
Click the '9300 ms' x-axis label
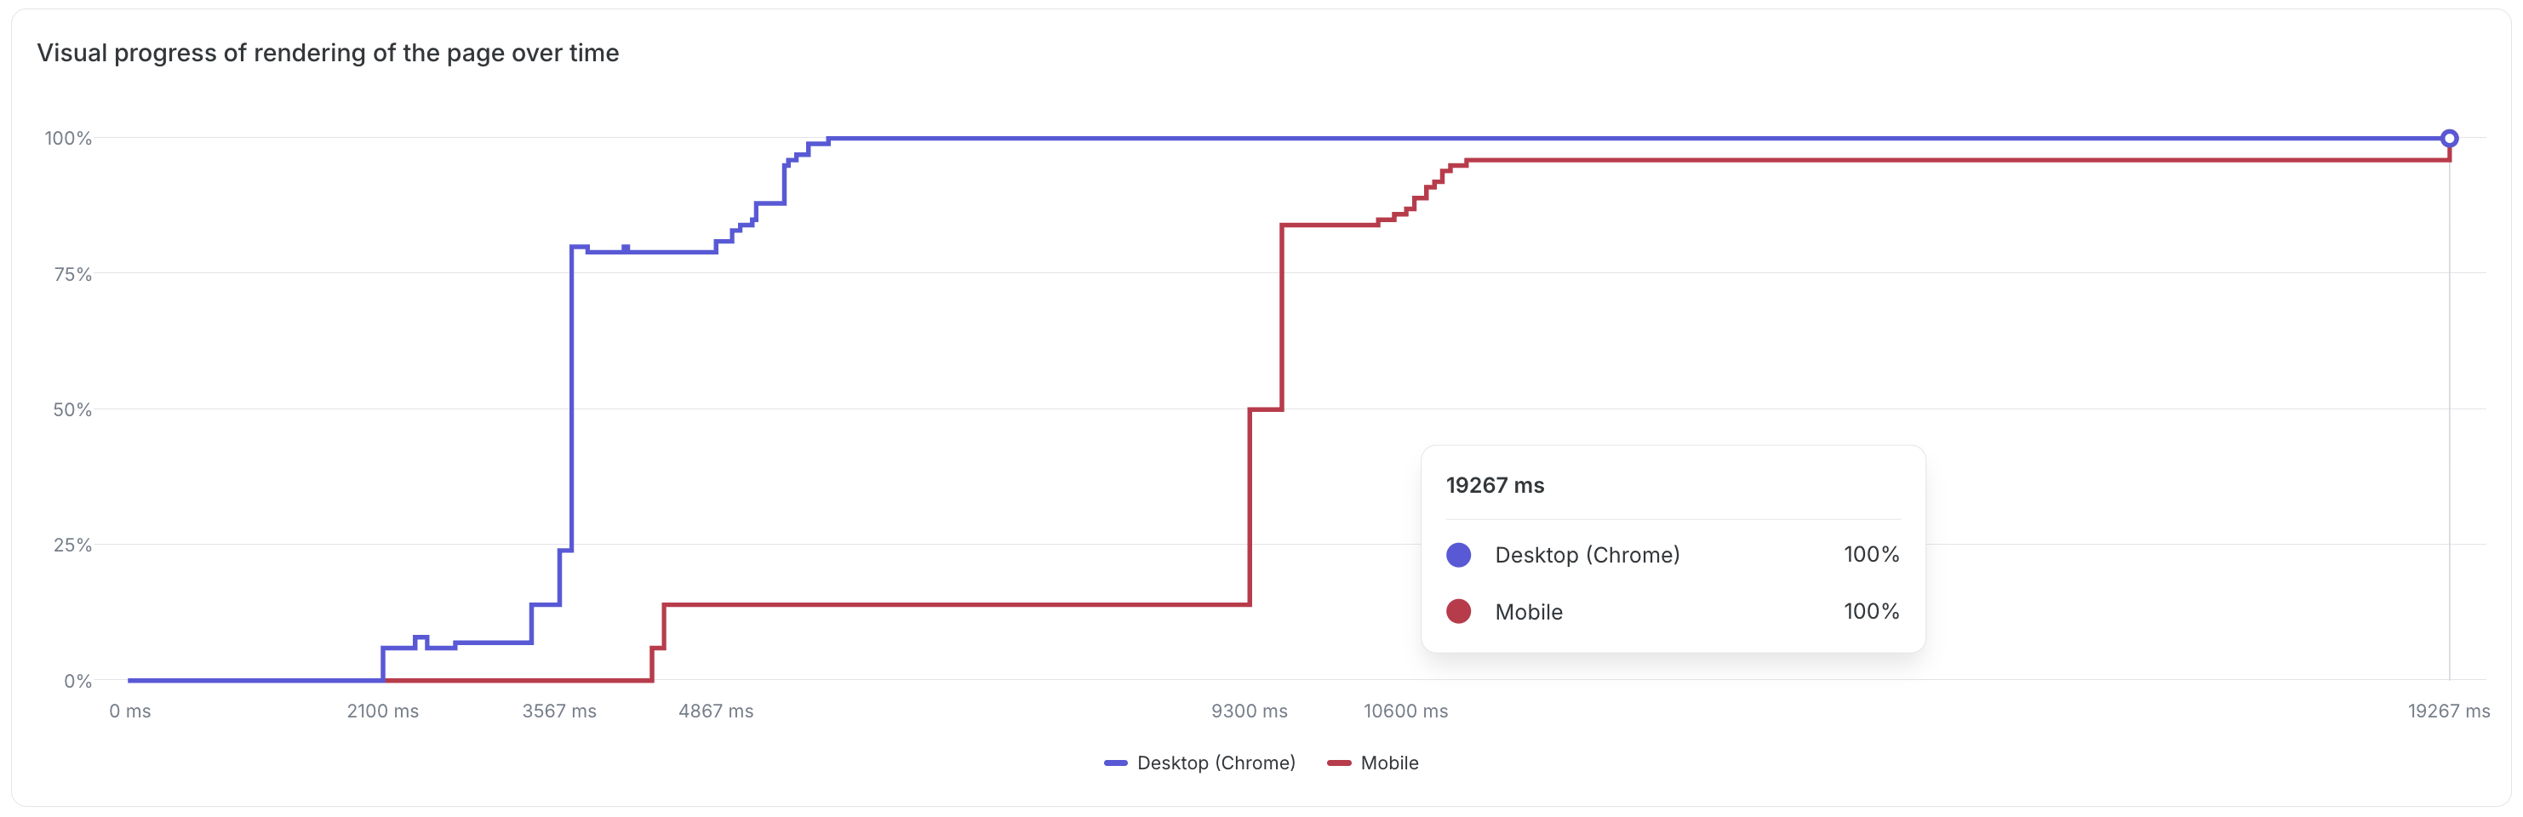pyautogui.click(x=1250, y=711)
